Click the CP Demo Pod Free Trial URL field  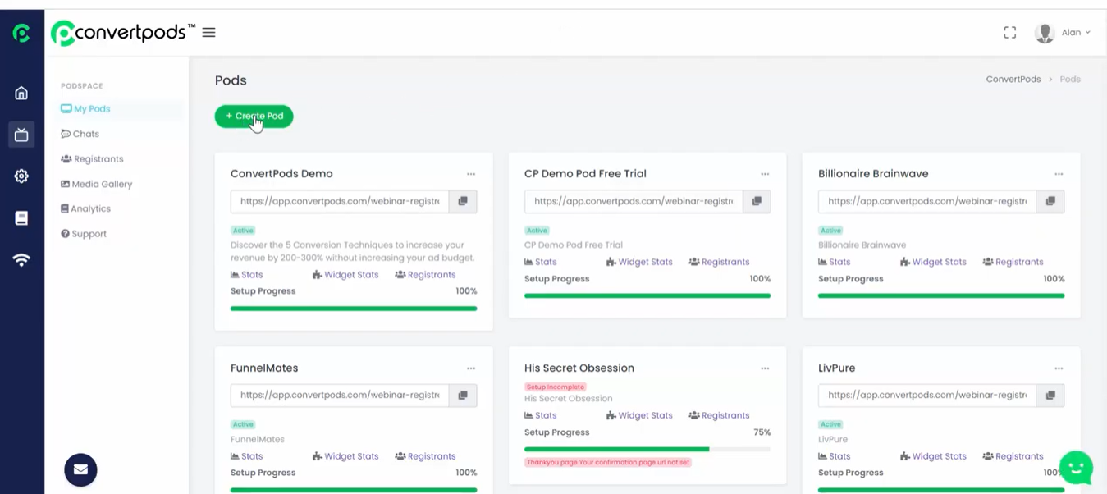(634, 201)
